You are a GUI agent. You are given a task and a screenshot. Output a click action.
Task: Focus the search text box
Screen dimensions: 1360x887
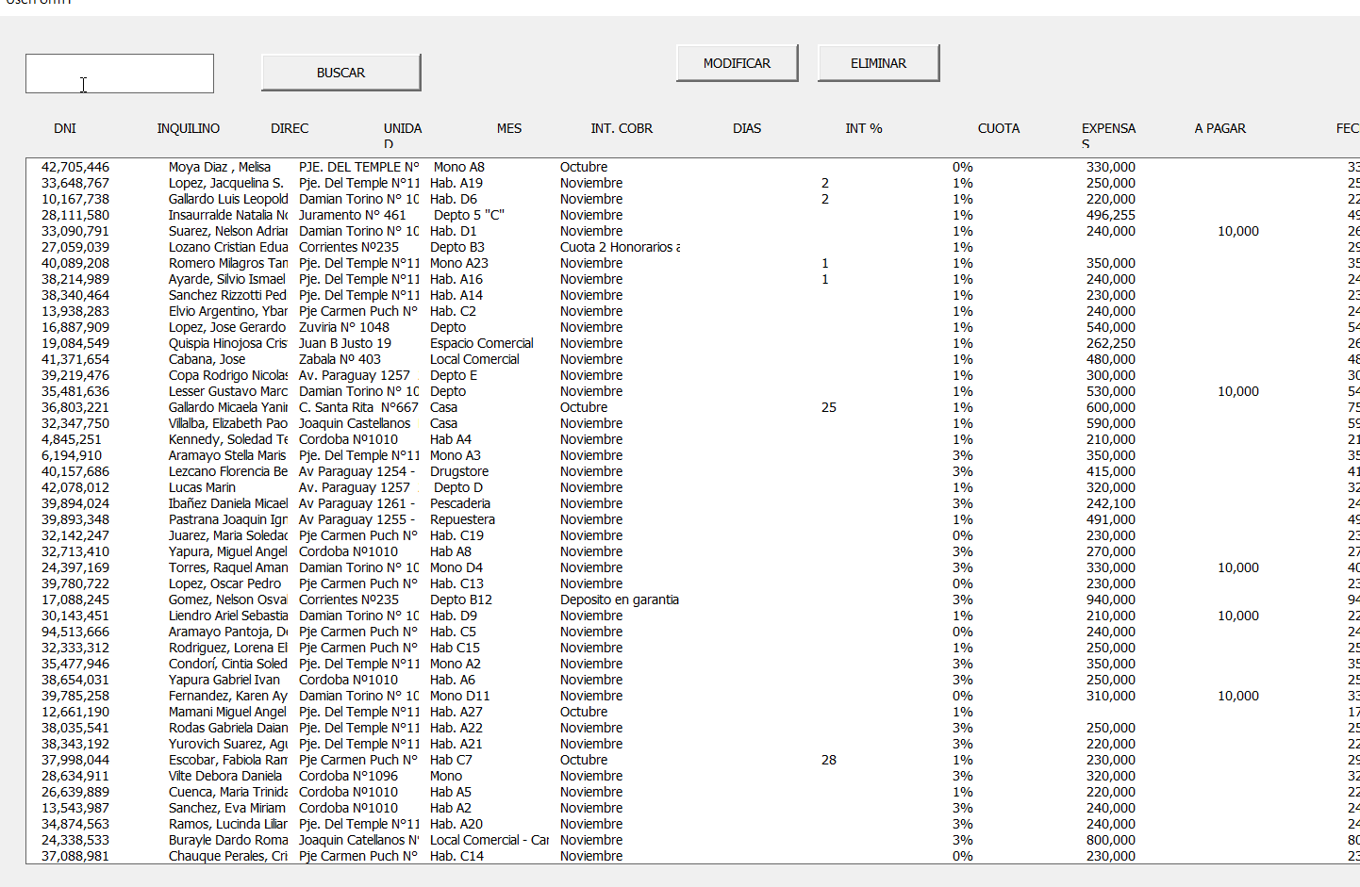point(120,74)
